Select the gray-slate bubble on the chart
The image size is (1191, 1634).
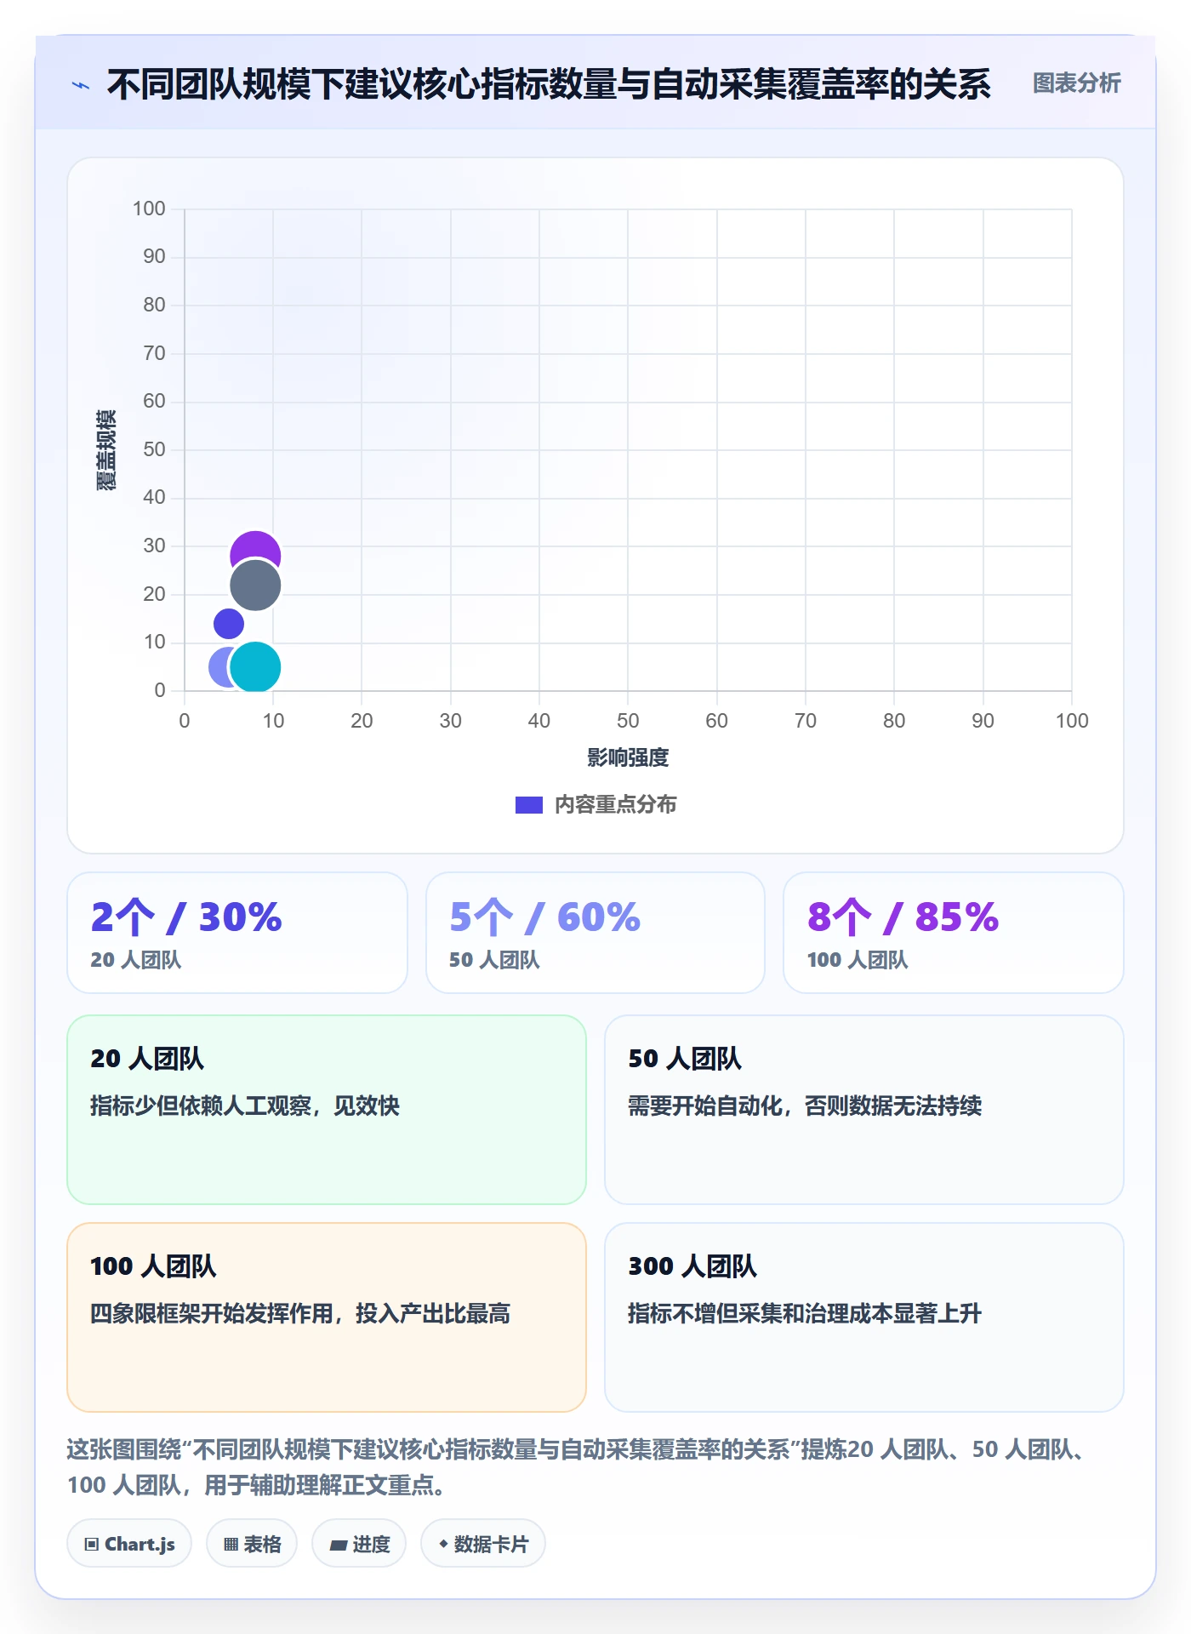point(255,586)
